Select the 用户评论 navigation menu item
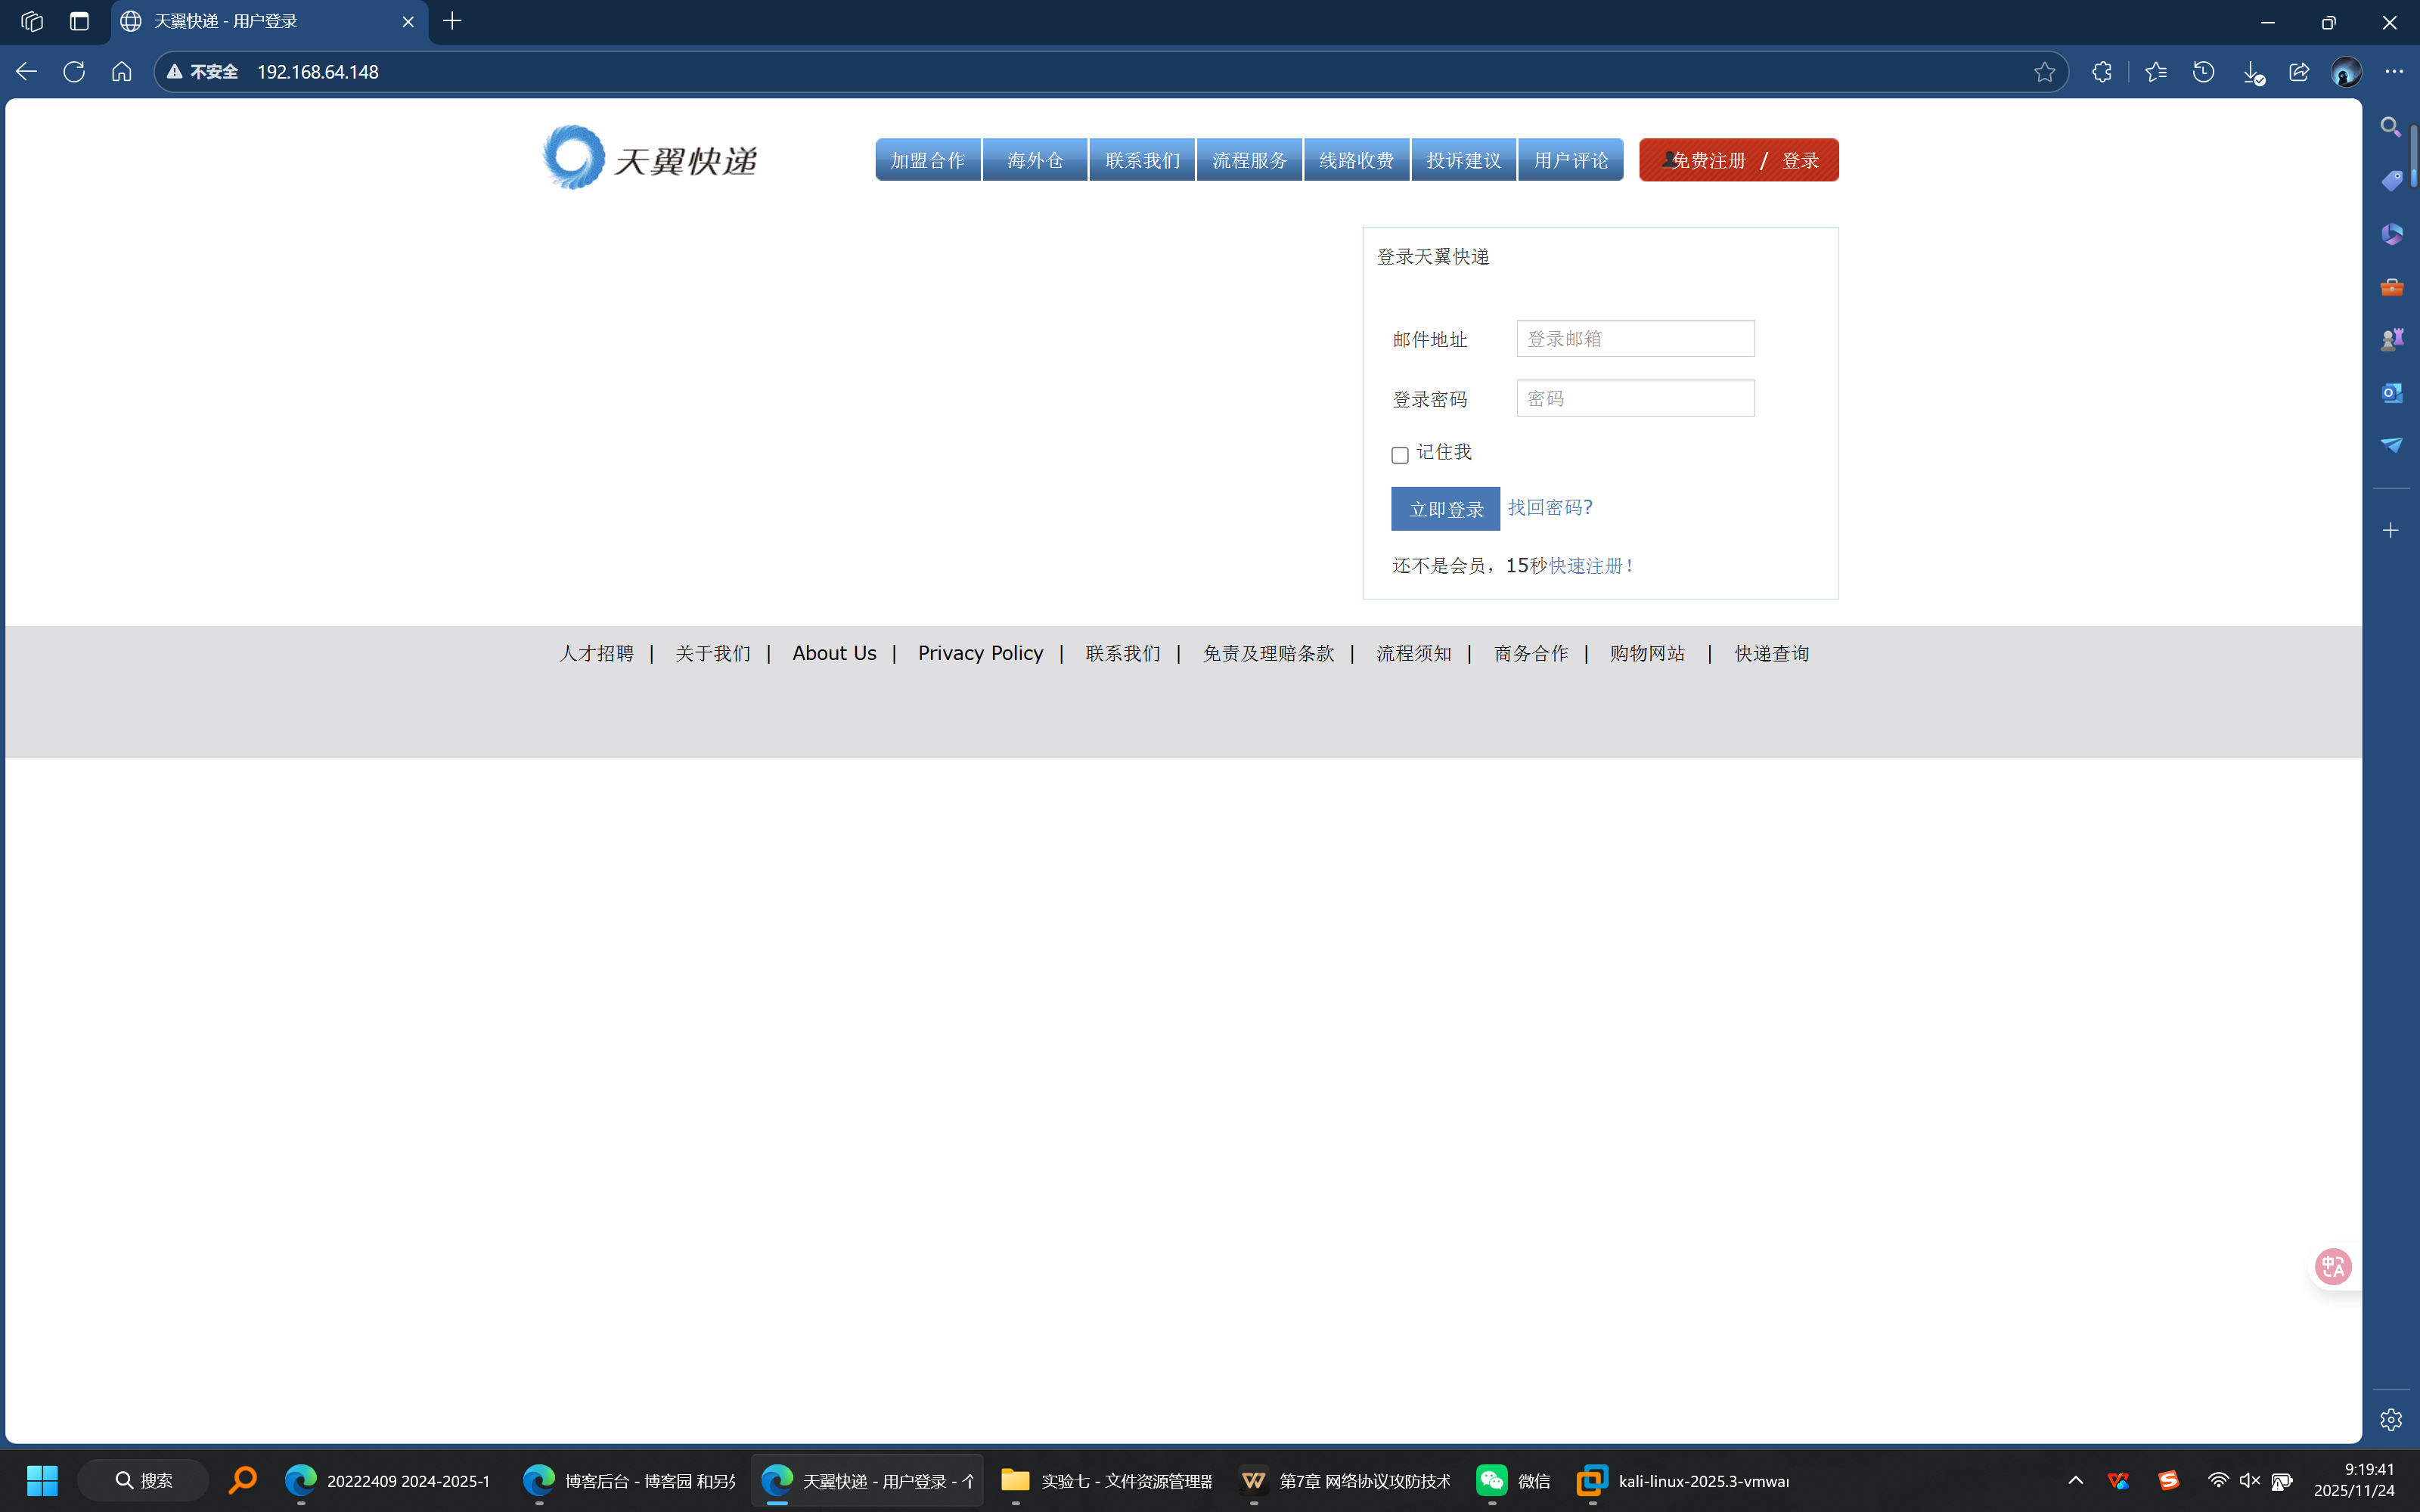The width and height of the screenshot is (2420, 1512). (x=1570, y=160)
